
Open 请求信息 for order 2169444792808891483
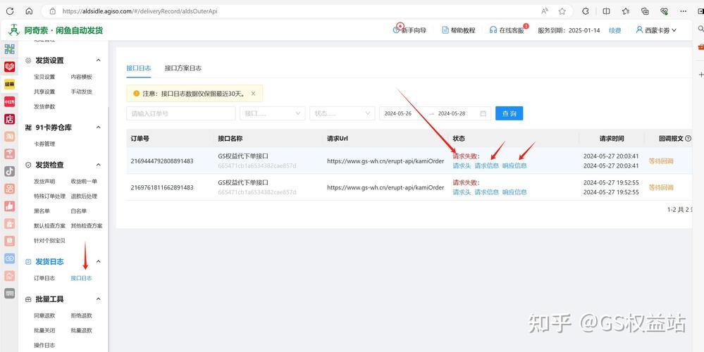pos(487,165)
